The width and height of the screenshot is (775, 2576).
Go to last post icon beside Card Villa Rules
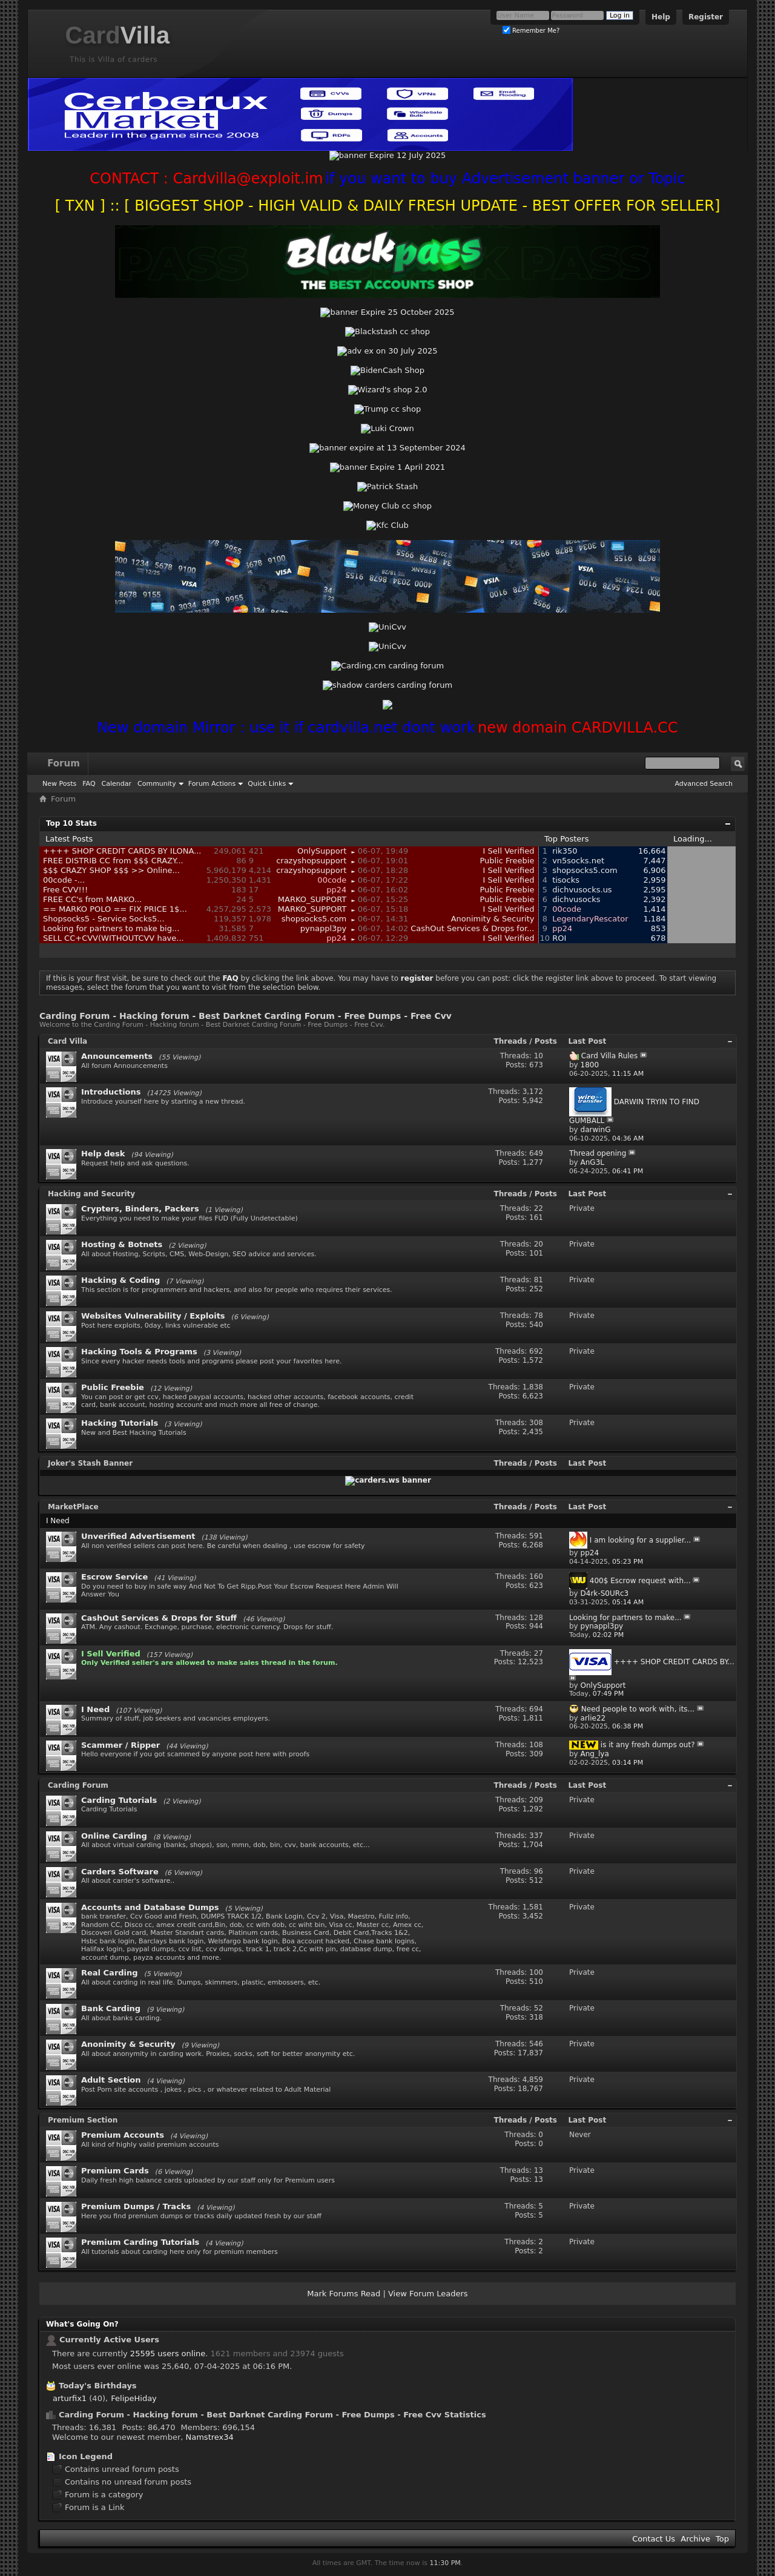pos(643,1055)
